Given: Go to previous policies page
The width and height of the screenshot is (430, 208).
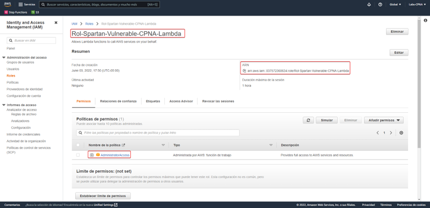Looking at the screenshot, I should (x=378, y=133).
